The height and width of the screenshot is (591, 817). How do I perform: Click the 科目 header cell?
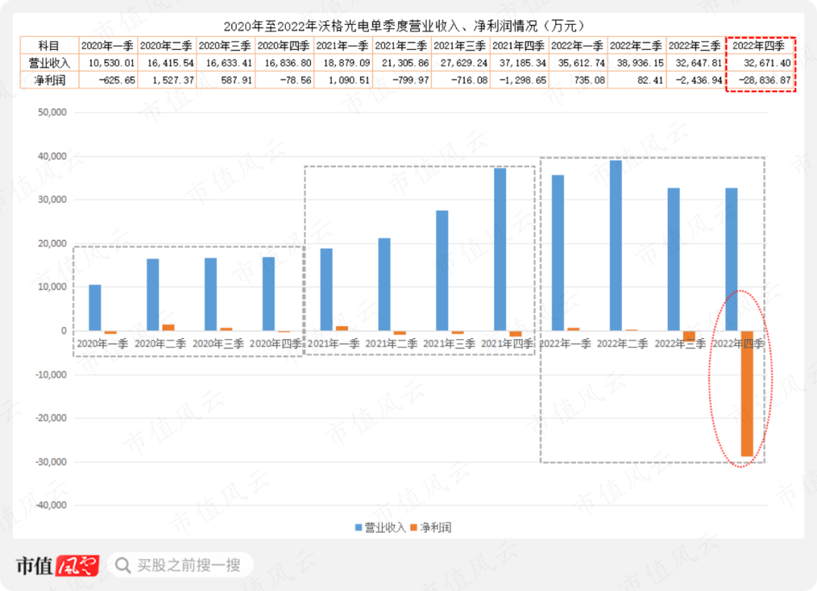click(x=49, y=45)
